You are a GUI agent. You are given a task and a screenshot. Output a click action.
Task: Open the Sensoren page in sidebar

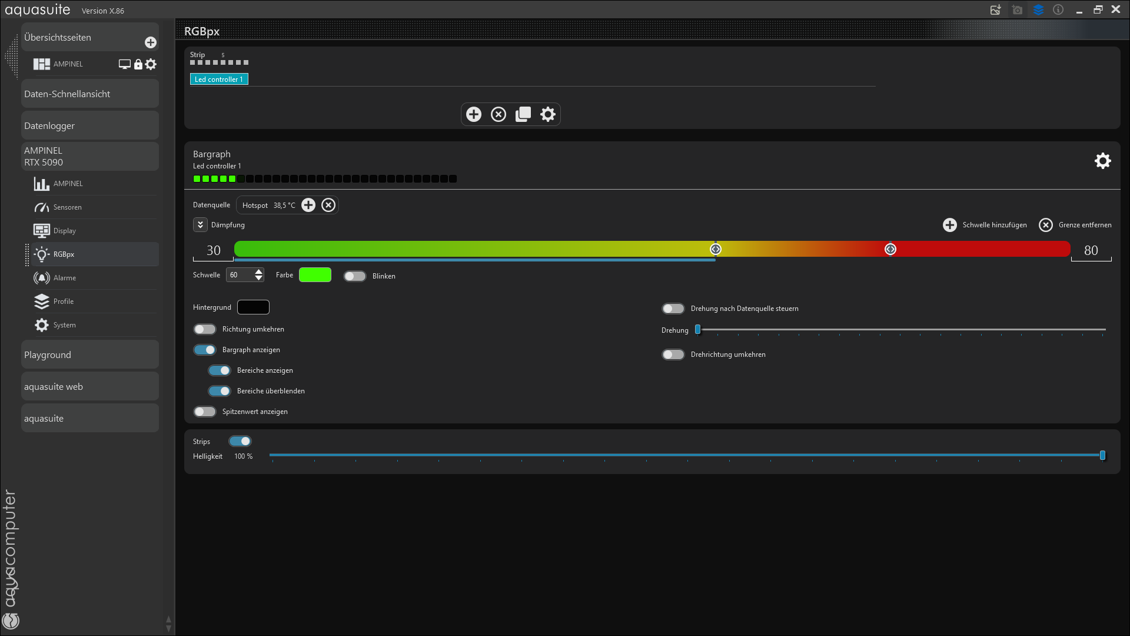point(68,207)
